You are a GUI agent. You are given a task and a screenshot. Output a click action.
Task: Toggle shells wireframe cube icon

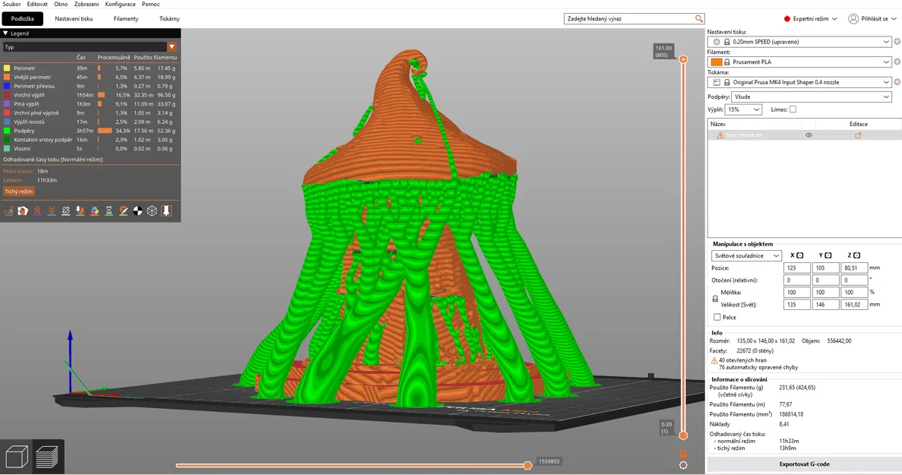tap(152, 211)
